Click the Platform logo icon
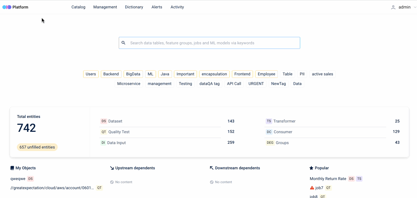This screenshot has width=417, height=198. coord(7,7)
